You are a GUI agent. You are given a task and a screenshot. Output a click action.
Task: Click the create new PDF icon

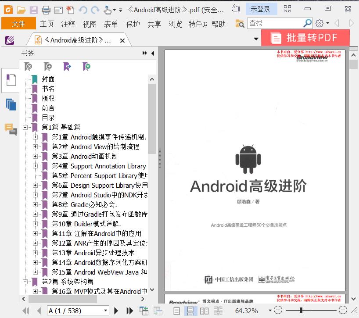coord(70,10)
